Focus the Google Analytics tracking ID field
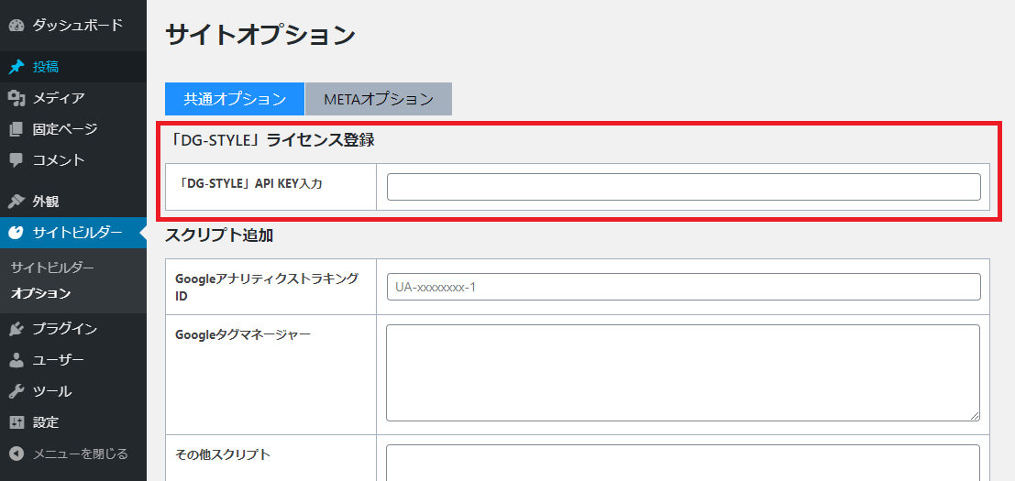 683,287
